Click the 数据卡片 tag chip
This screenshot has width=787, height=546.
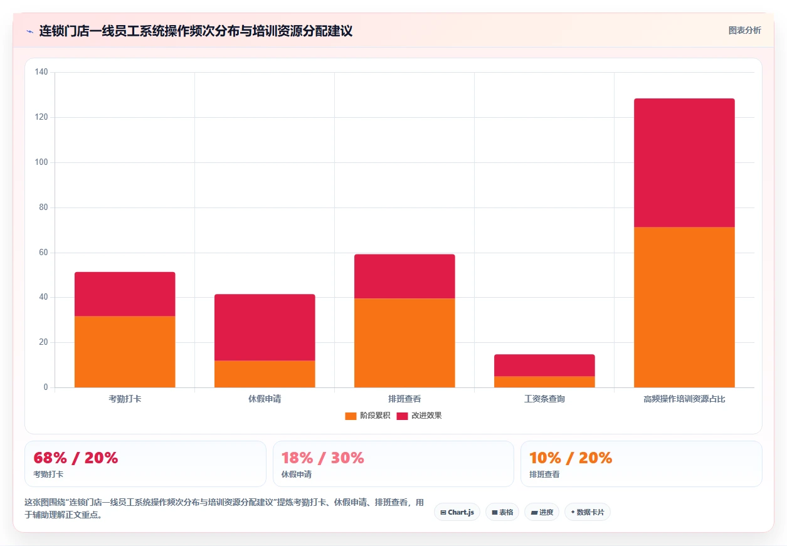click(588, 512)
